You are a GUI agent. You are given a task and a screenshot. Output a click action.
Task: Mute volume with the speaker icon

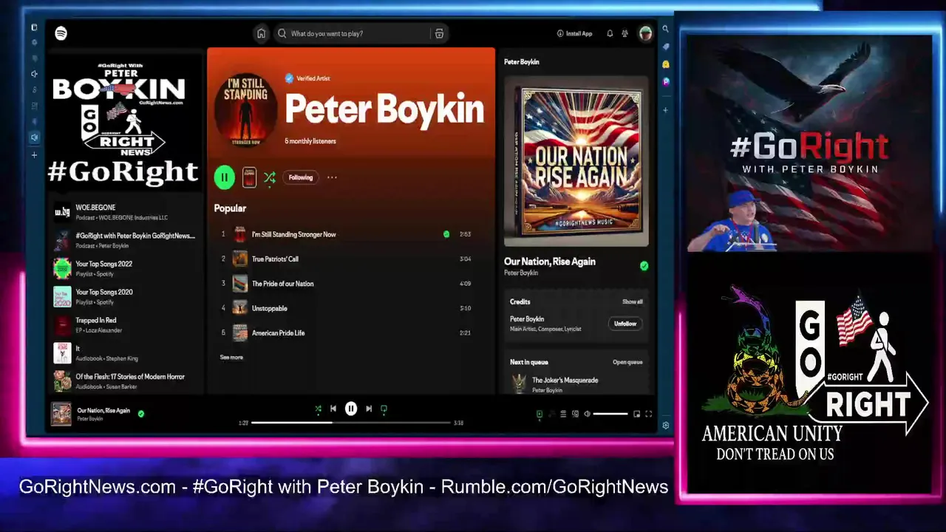click(x=587, y=414)
